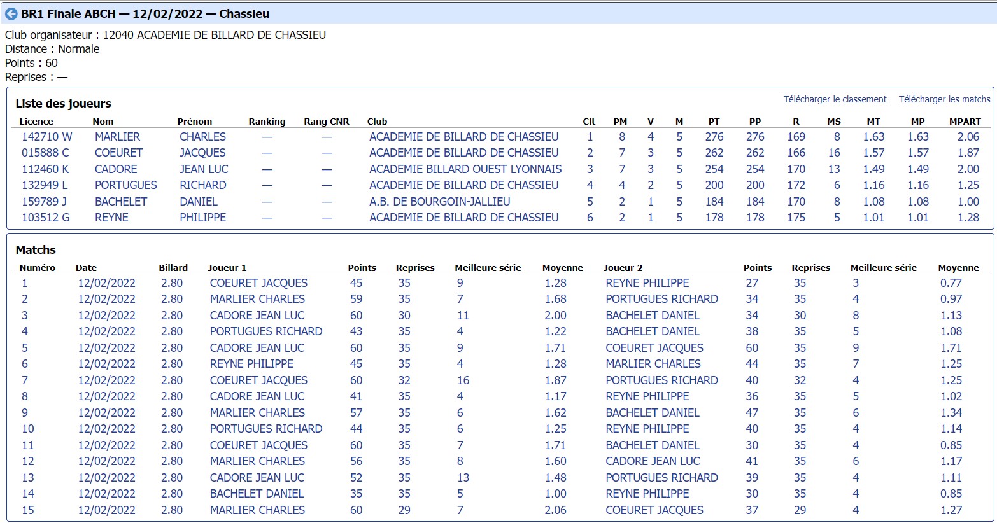Viewport: 997px width, 523px height.
Task: Open ACADEMIE BILLARD OUEST LYONNAIS club
Action: pyautogui.click(x=465, y=169)
